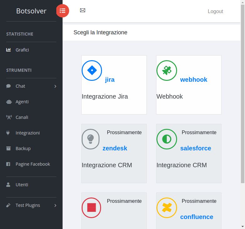Click the red sidebar toggle list icon
Viewport: 245px width, 229px height.
coord(63,11)
